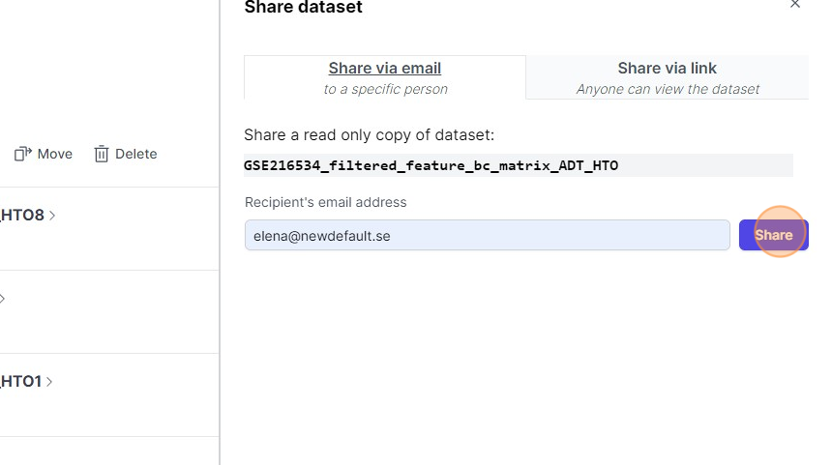Click the 'Recipient's email address' label

click(325, 202)
